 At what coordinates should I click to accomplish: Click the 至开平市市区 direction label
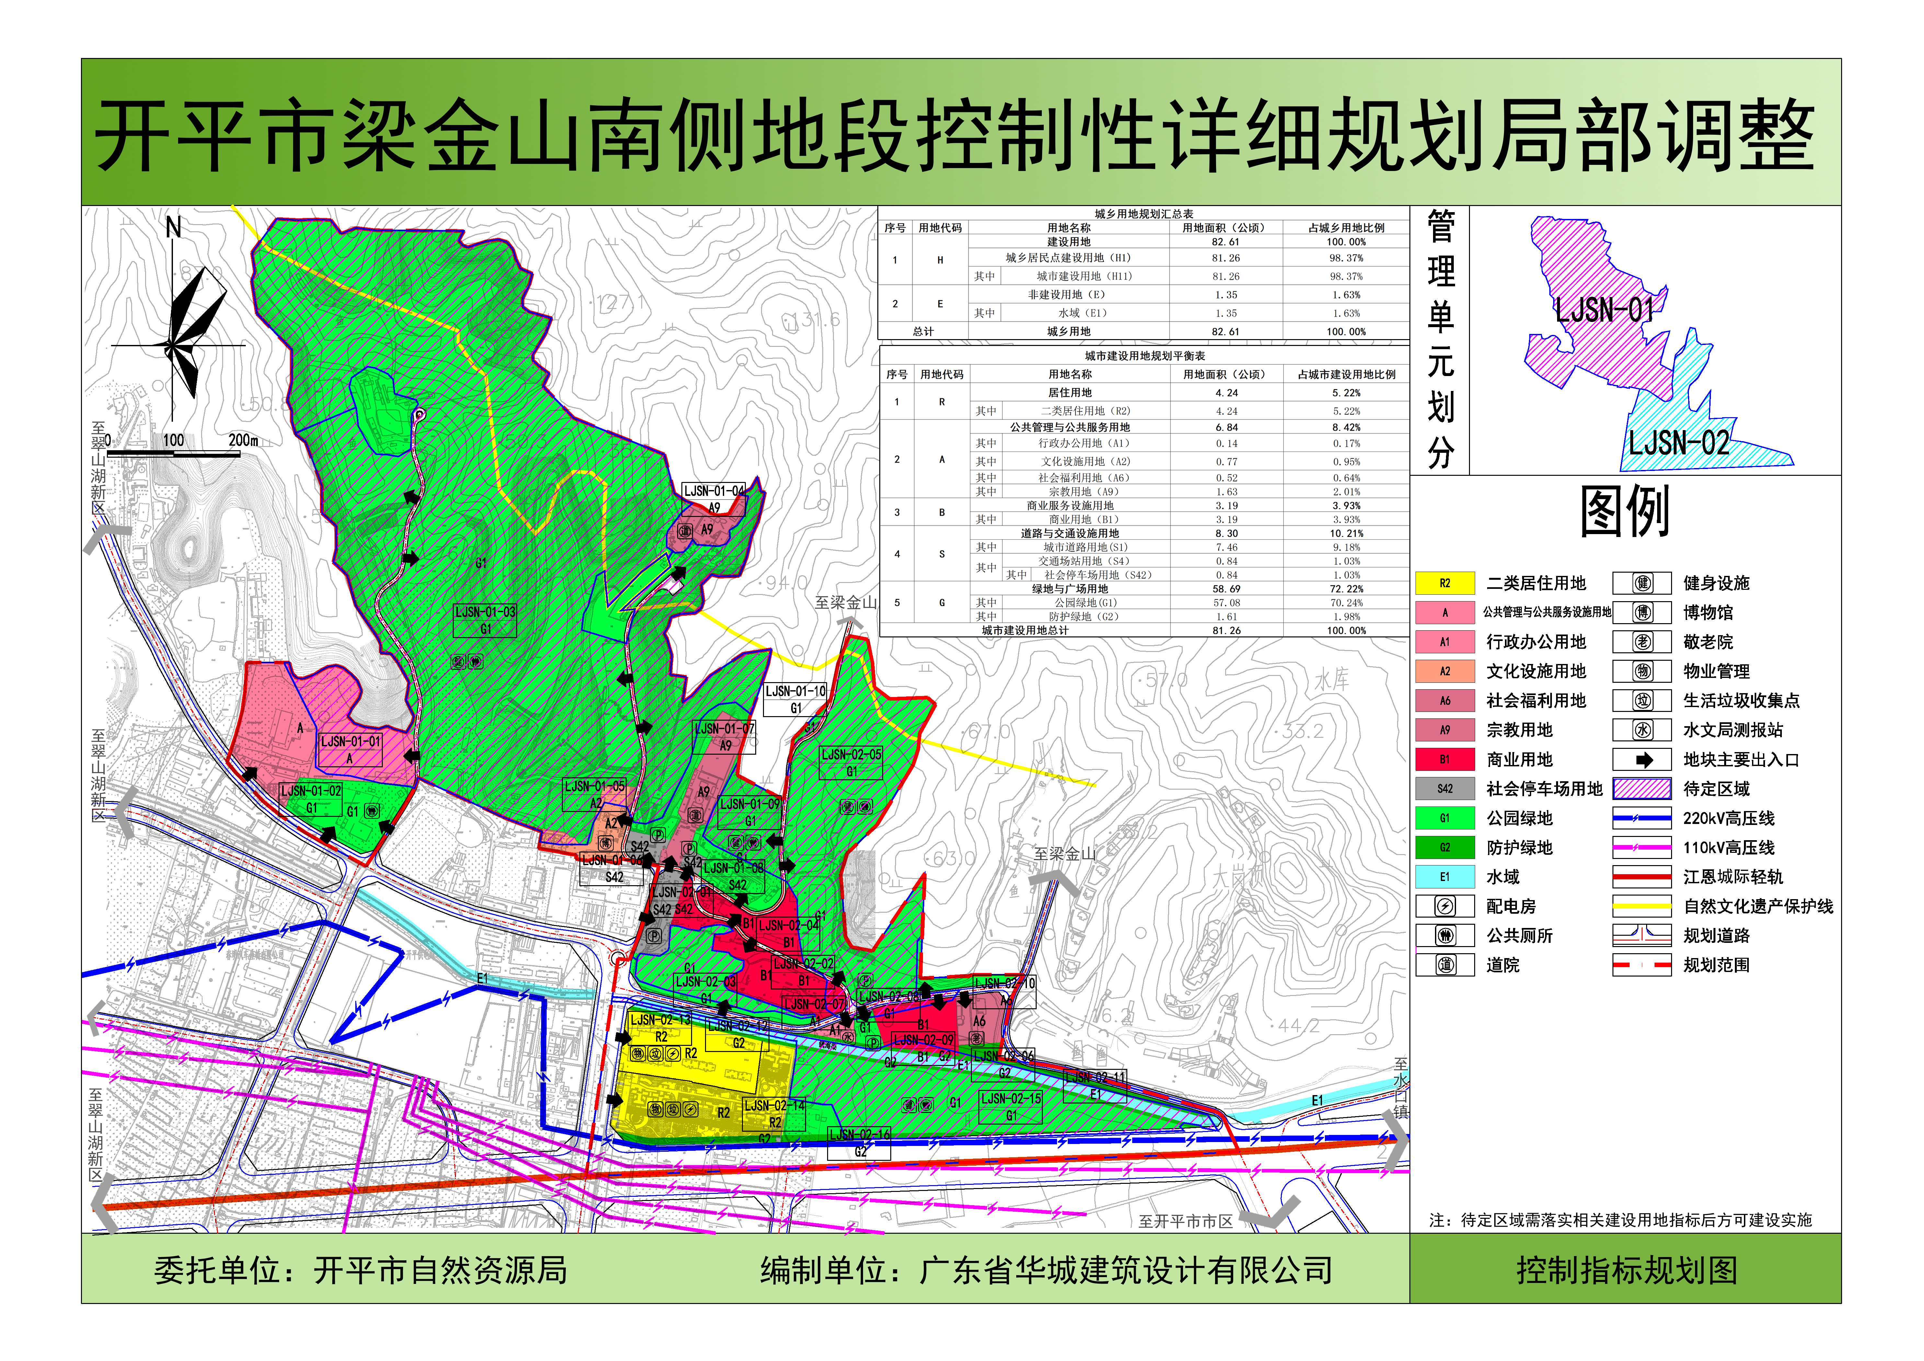pyautogui.click(x=1186, y=1222)
